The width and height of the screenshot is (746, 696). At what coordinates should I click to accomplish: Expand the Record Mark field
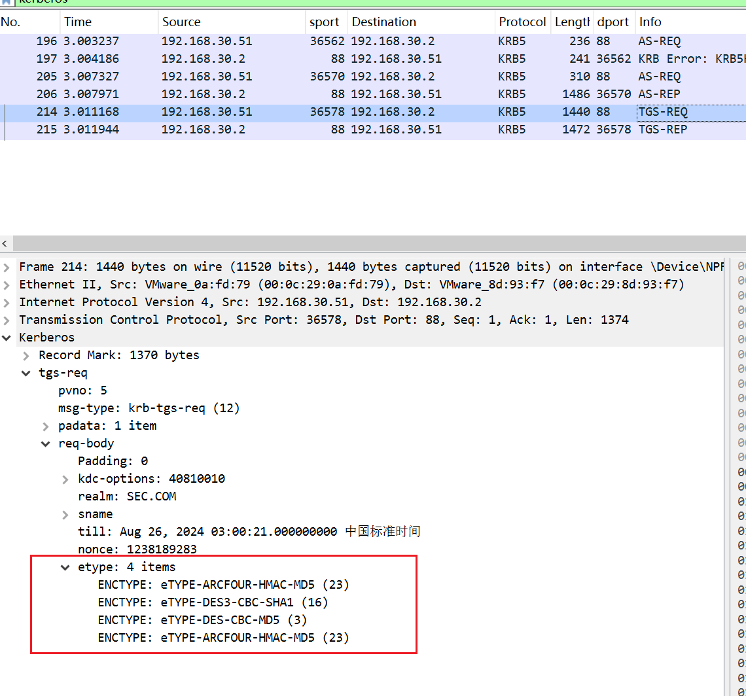[26, 355]
